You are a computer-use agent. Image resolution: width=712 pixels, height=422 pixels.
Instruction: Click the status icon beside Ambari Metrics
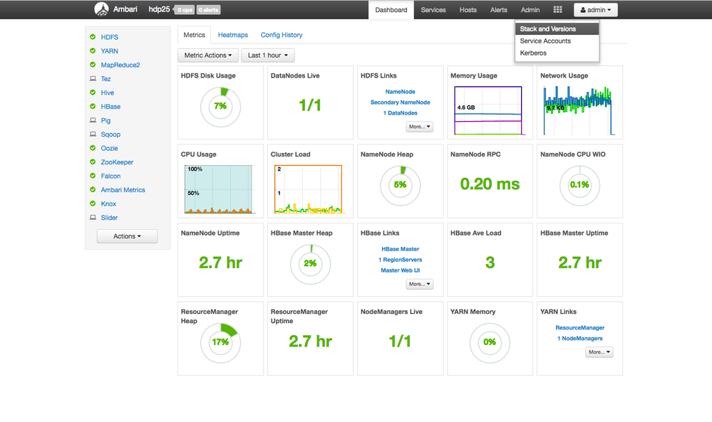[x=93, y=190]
